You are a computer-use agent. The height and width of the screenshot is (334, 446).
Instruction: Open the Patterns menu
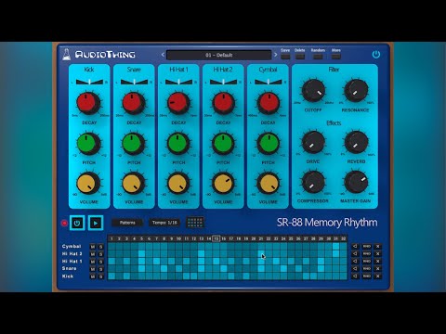click(127, 223)
